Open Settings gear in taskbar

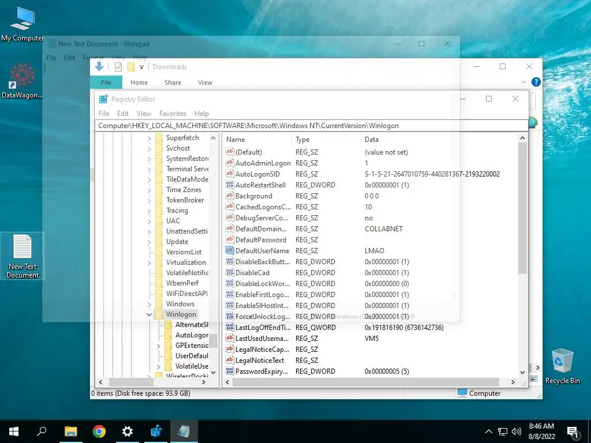[x=128, y=431]
